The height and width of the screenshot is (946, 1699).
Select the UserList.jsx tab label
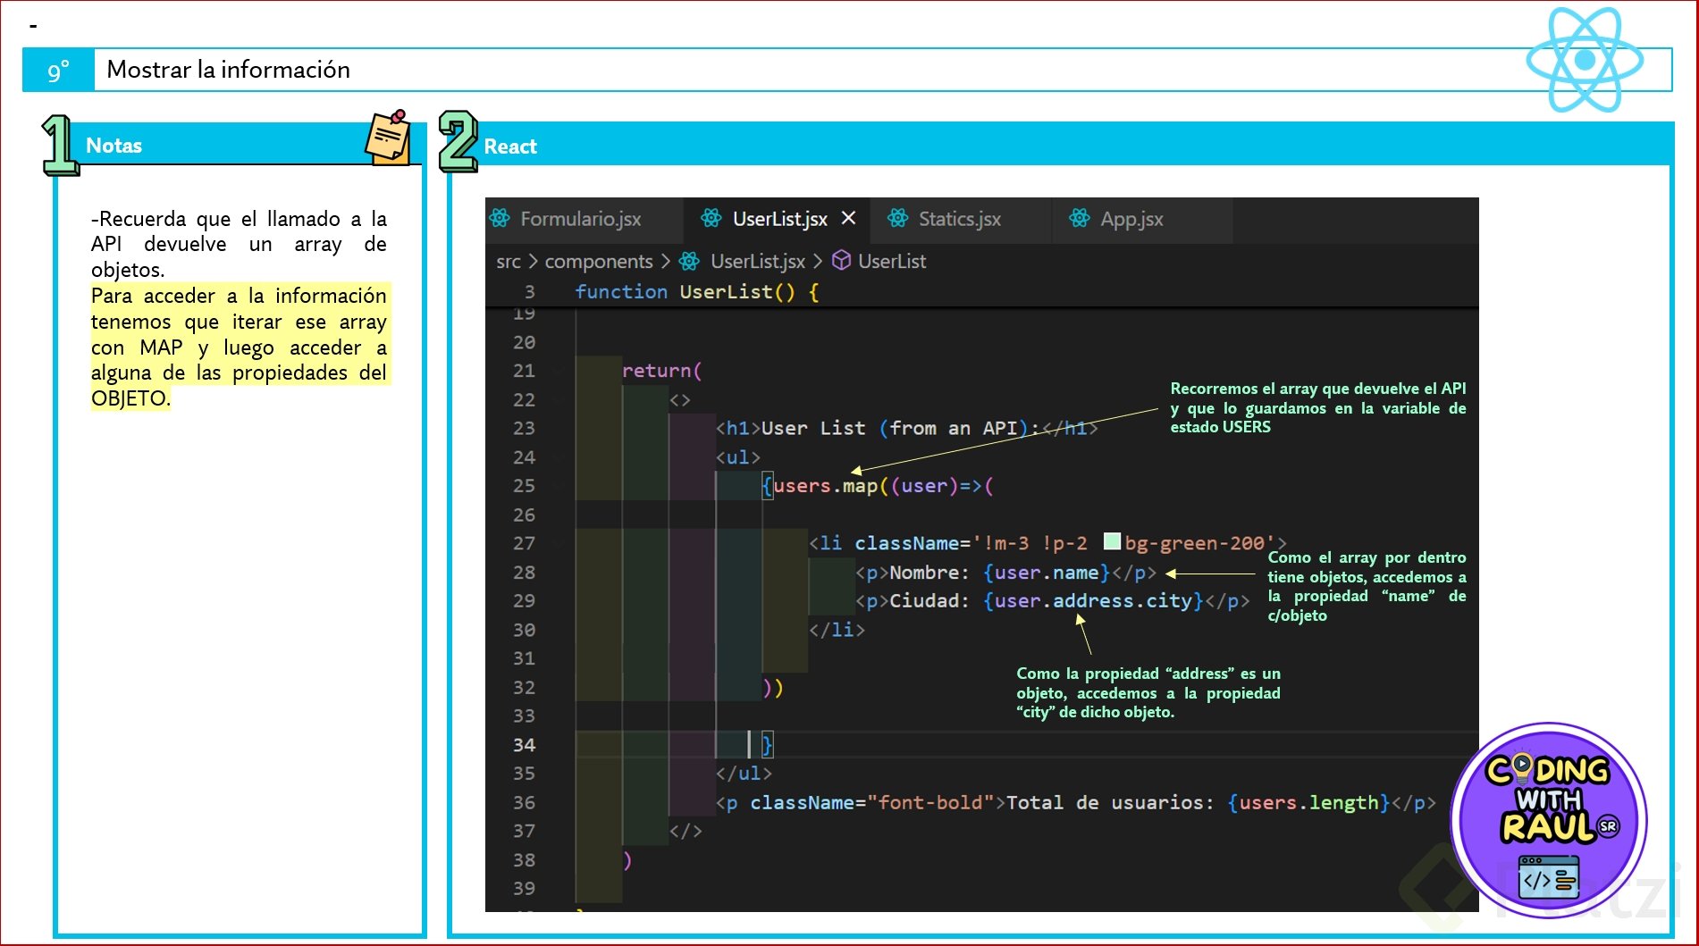pyautogui.click(x=779, y=219)
